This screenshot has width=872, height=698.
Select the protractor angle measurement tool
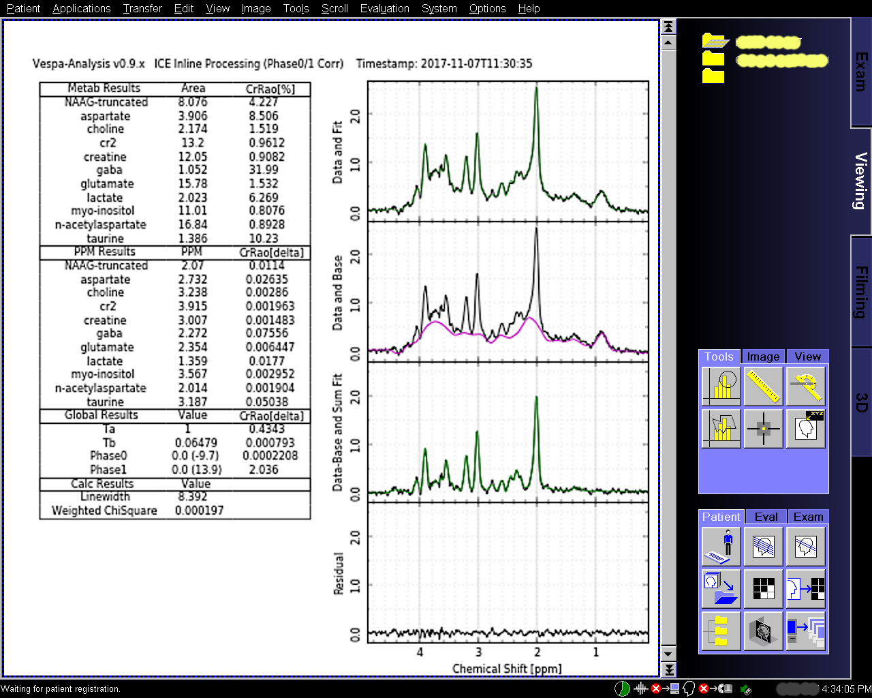tap(806, 386)
